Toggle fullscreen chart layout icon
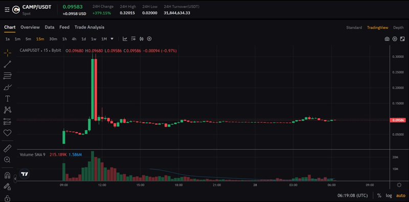409x202 pixels. pos(402,39)
